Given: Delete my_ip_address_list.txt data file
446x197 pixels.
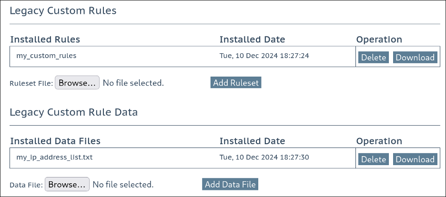Looking at the screenshot, I should (374, 159).
